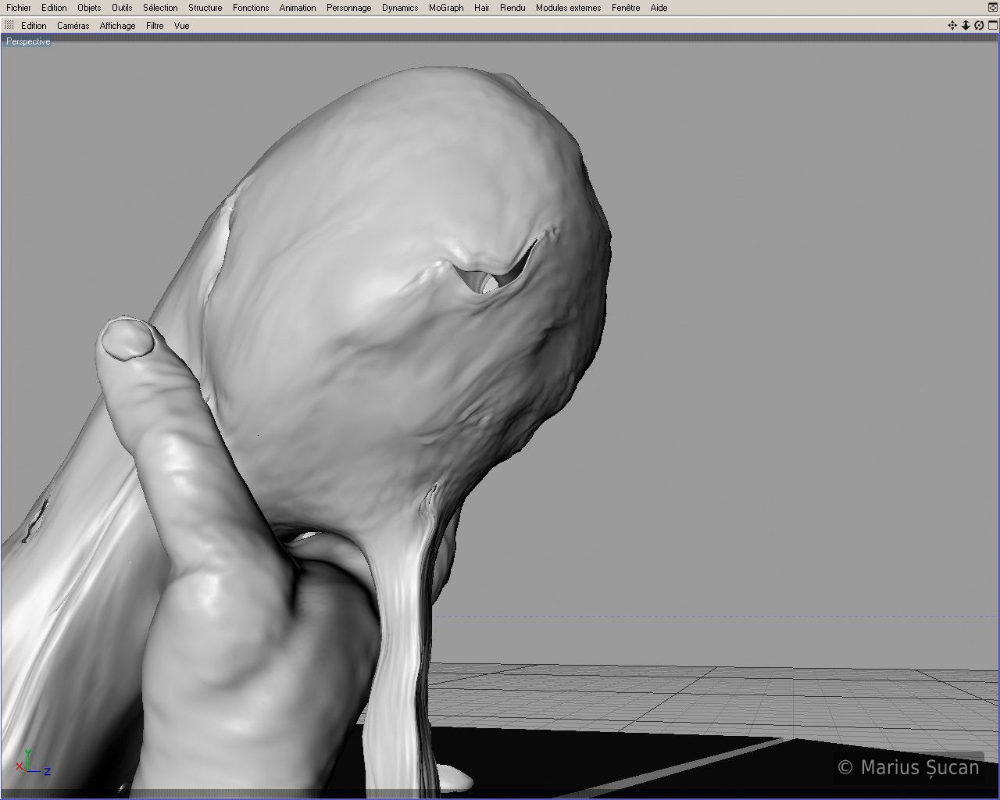Screen dimensions: 1000x800
Task: Click the dotted grip handle left of viewport menu
Action: 9,26
